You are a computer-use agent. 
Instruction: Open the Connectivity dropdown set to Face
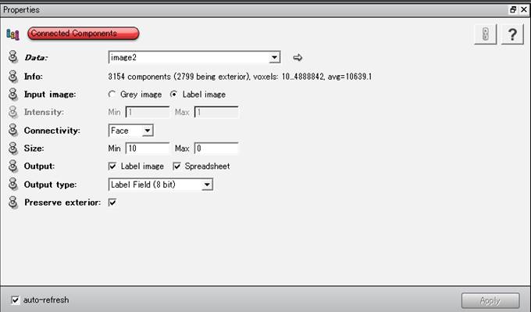pos(130,131)
